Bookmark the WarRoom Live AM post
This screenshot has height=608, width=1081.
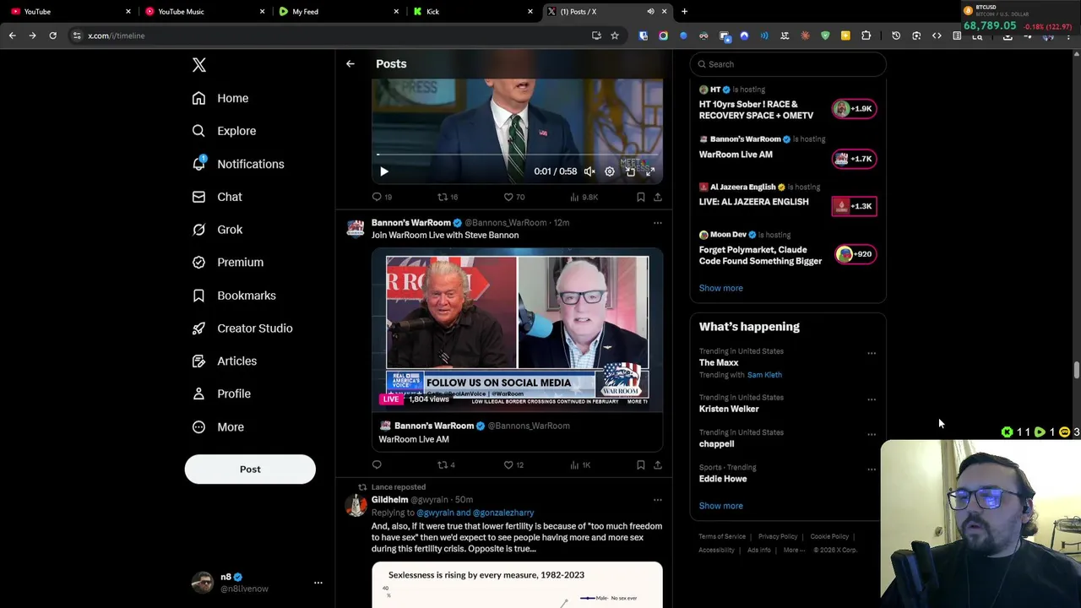pos(641,464)
